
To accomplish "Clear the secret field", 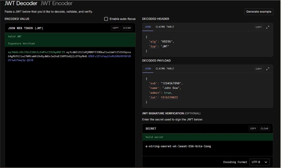I will pos(264,128).
